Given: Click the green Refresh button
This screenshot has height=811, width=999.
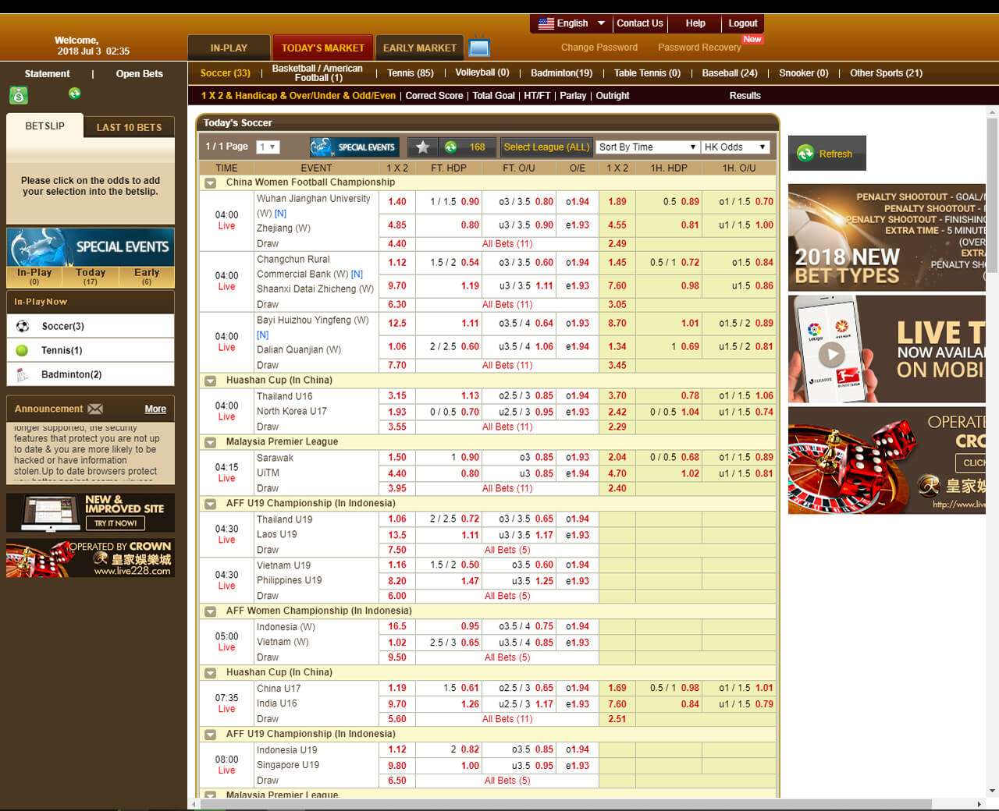Looking at the screenshot, I should pyautogui.click(x=827, y=154).
